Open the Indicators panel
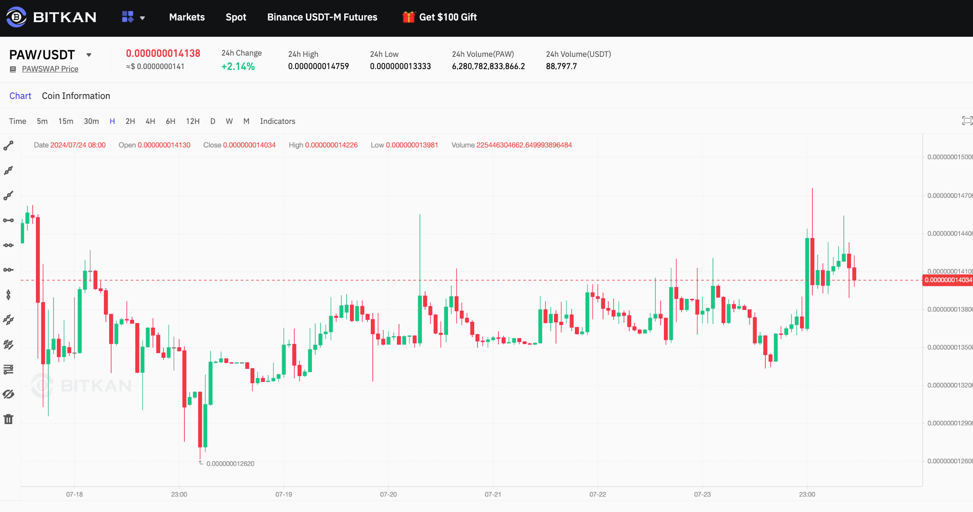 277,121
